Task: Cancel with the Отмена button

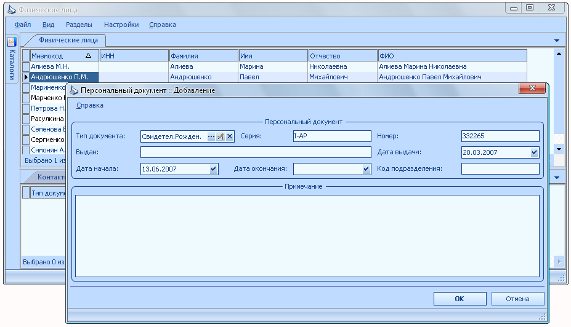Action: 517,299
